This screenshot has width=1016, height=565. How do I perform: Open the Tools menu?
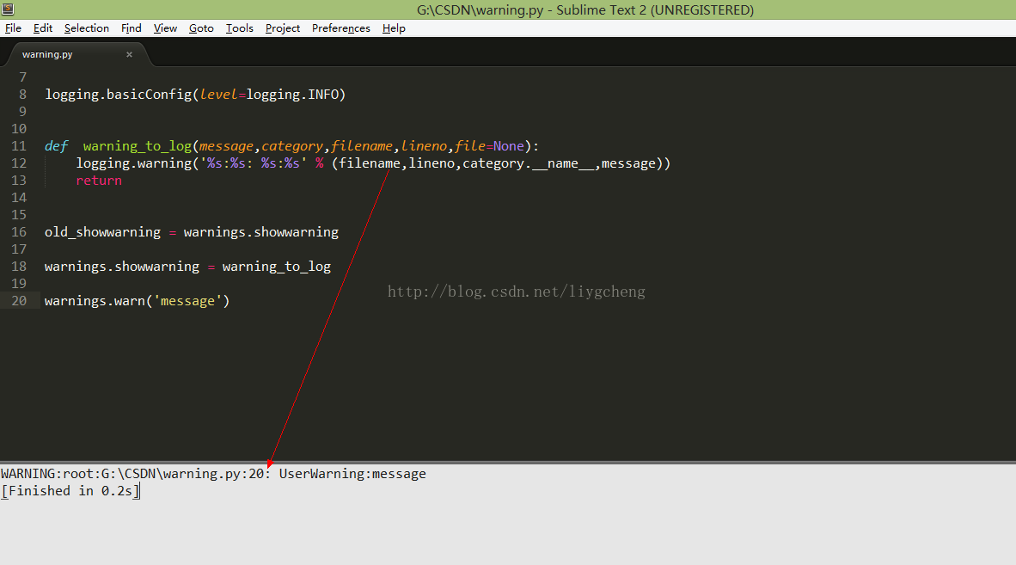[x=239, y=28]
